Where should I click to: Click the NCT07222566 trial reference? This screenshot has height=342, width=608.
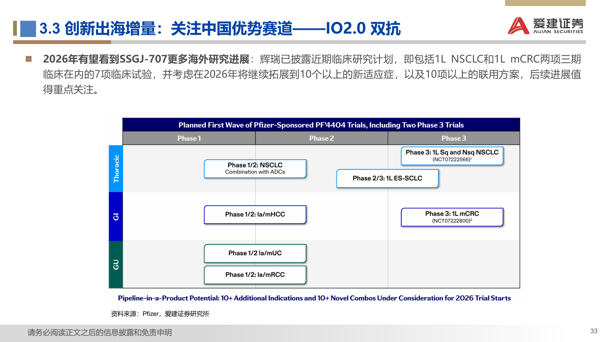click(452, 160)
